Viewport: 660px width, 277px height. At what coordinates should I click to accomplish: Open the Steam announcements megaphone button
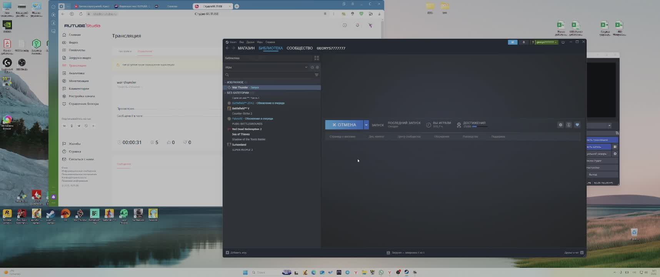point(513,42)
